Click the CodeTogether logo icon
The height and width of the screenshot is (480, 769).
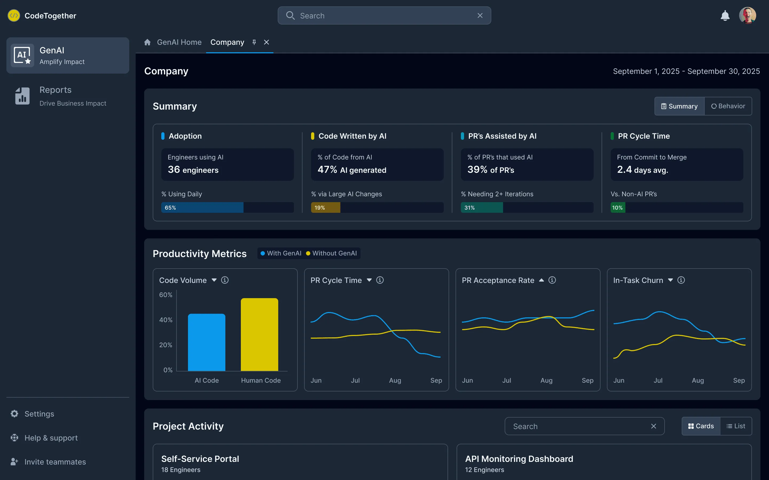pyautogui.click(x=14, y=15)
